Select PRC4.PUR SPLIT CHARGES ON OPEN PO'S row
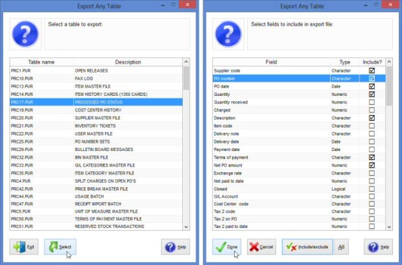This screenshot has width=402, height=265. tap(96, 181)
